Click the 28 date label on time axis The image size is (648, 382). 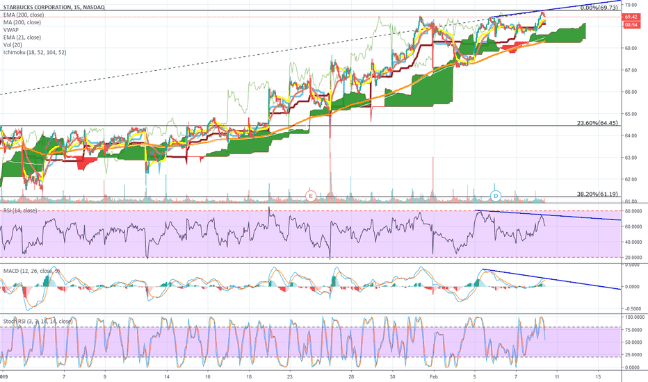(351, 377)
